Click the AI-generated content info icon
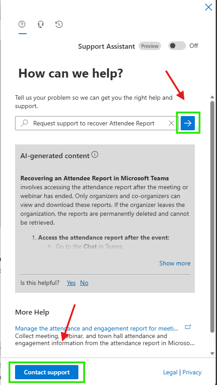Image resolution: width=217 pixels, height=385 pixels. (x=95, y=155)
